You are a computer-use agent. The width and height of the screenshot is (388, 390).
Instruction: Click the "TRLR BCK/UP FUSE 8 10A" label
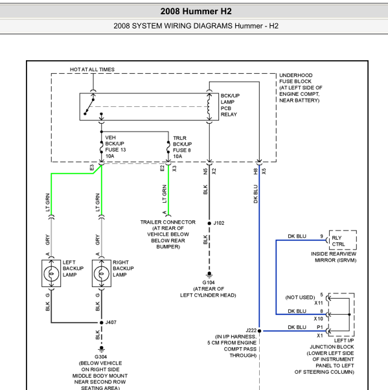[182, 147]
